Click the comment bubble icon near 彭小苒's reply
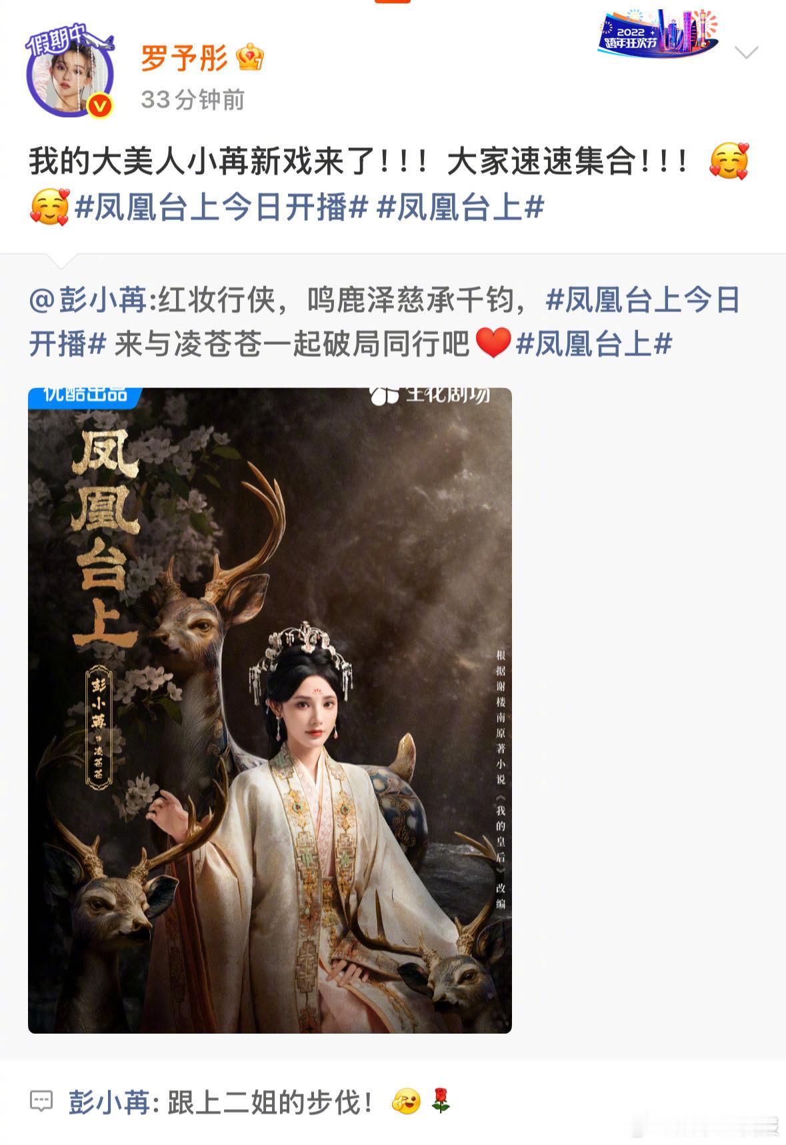This screenshot has width=786, height=1145. click(41, 1101)
